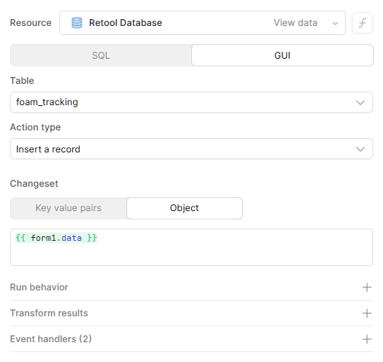Click the View data link
Viewport: 383px width, 362px height.
[295, 23]
